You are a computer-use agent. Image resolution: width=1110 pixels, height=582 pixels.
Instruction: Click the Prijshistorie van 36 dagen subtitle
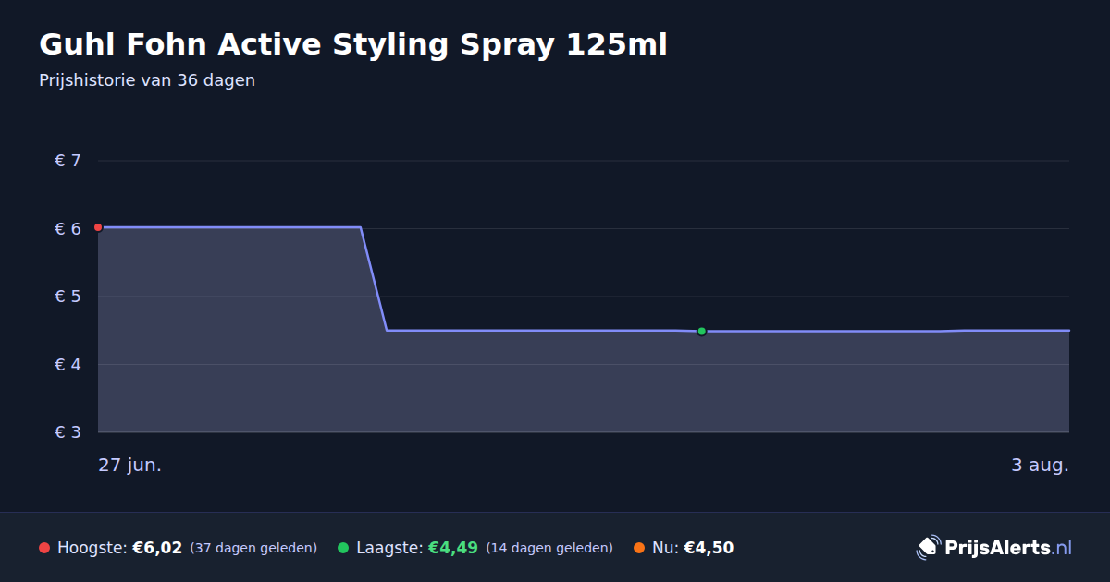point(147,80)
